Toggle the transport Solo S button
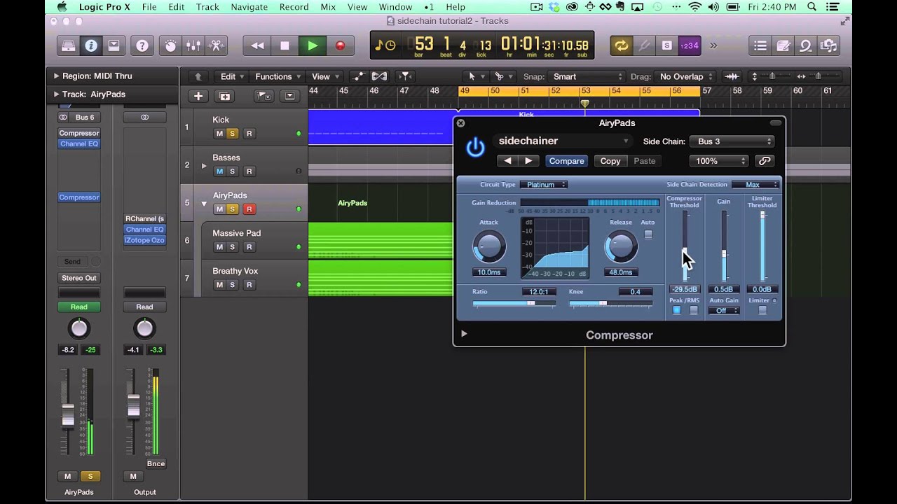897x504 pixels. coord(666,46)
